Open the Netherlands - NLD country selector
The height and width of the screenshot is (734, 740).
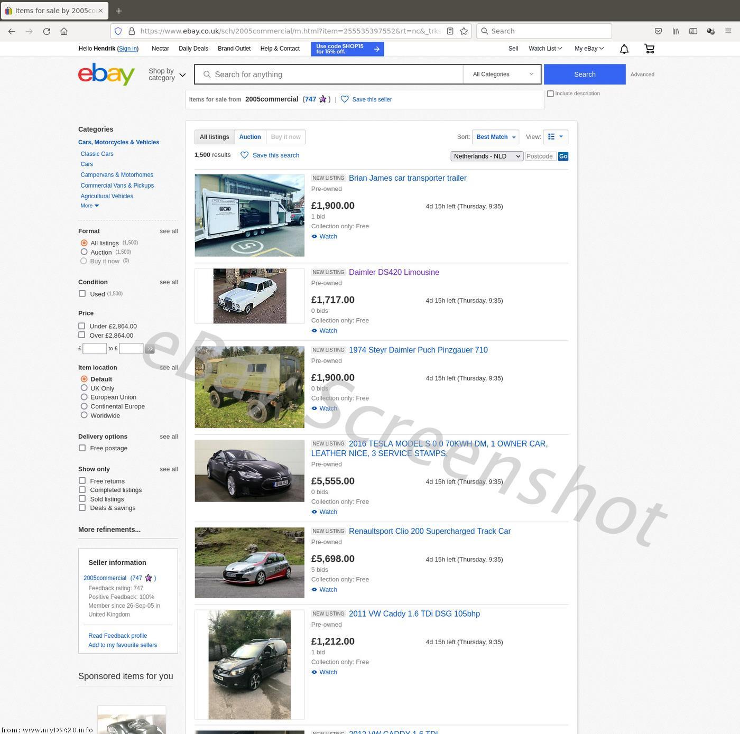coord(487,156)
